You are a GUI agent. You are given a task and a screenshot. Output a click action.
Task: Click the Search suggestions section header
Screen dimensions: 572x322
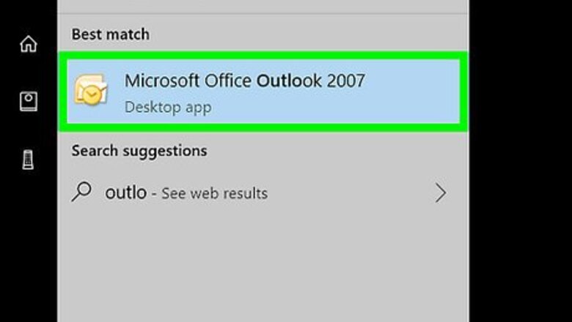click(x=139, y=151)
